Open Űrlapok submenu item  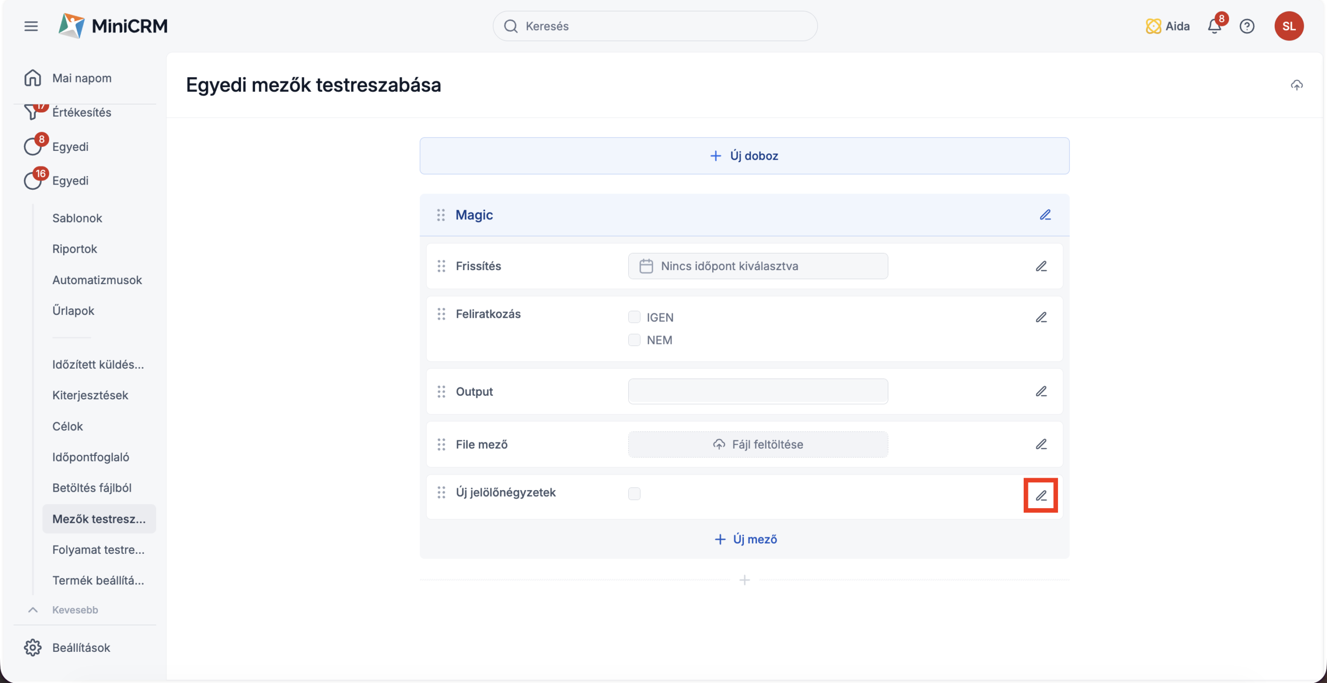(73, 311)
